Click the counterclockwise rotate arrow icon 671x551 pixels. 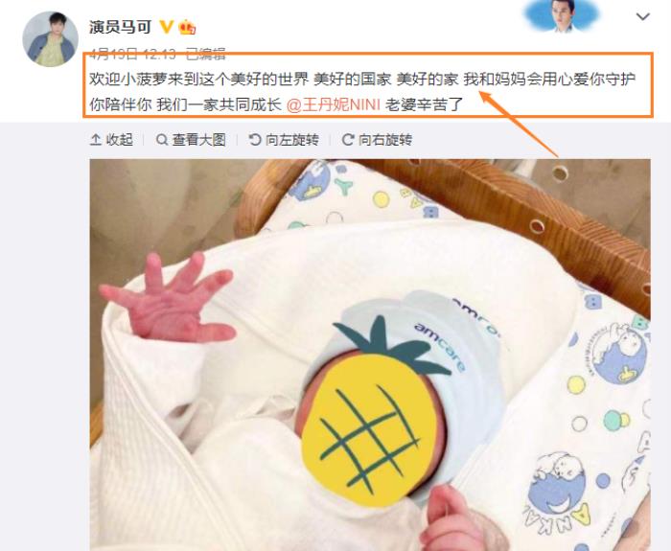(x=255, y=140)
